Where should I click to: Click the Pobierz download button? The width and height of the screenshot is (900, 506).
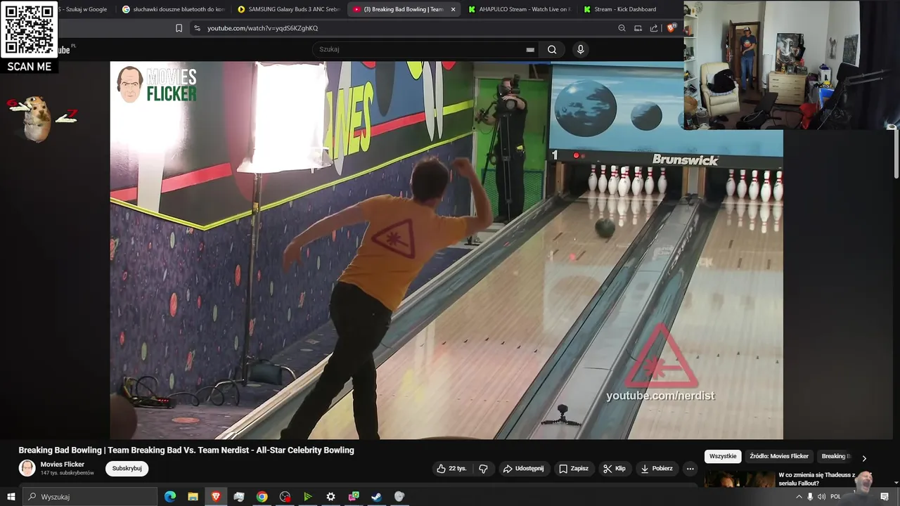[657, 469]
